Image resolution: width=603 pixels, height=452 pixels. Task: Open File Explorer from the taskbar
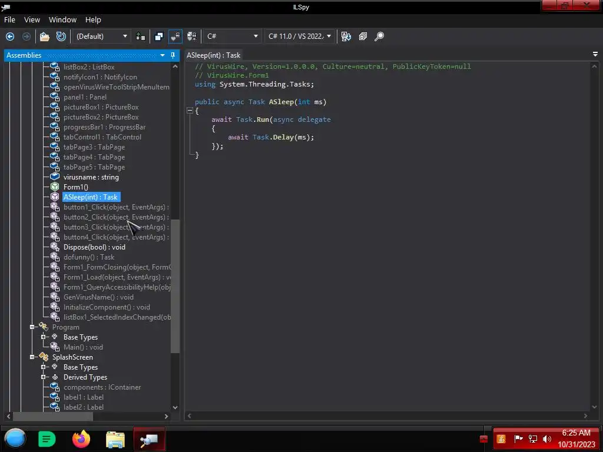[115, 439]
